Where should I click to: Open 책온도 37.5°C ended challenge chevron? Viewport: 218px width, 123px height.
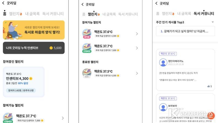click(x=137, y=73)
